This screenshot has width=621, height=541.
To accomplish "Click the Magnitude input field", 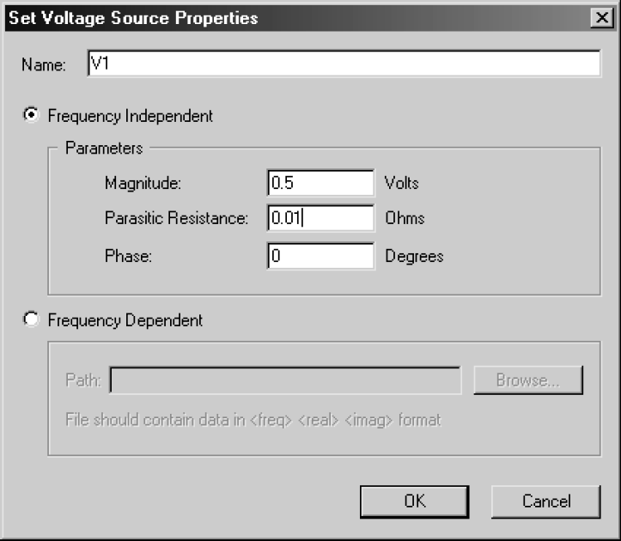I will pos(320,183).
